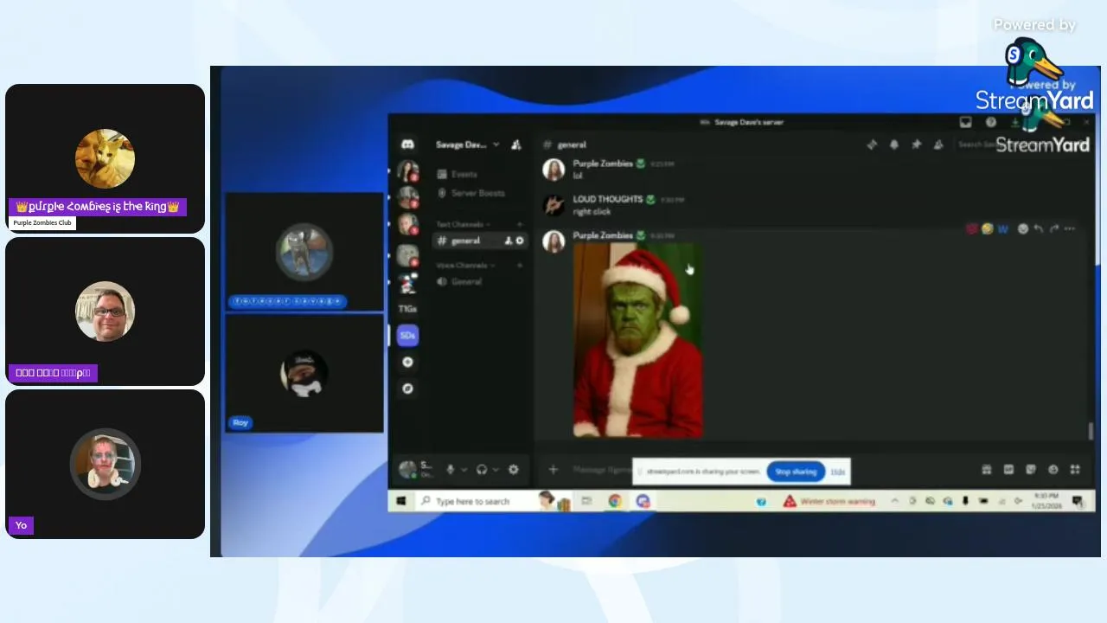Click create invite icon on #general channel
Viewport: 1107px width, 623px height.
click(x=509, y=241)
